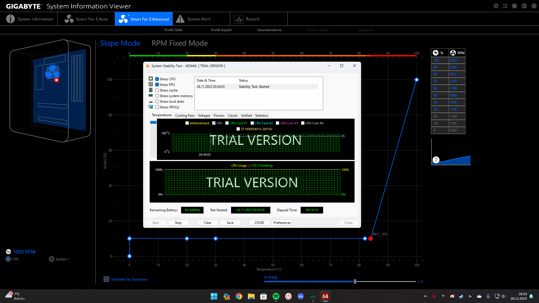Click Profili Yükle to load profile
Viewport: 539px width, 303px height.
click(x=173, y=30)
